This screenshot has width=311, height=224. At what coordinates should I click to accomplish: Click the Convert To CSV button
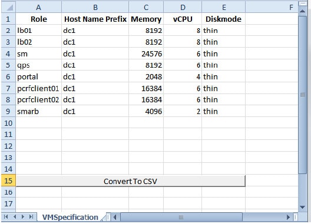pos(131,181)
